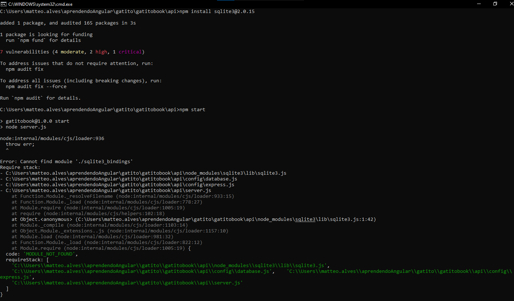Click the 'Require stack:' line
Screen dimensions: 514x301
coord(20,167)
